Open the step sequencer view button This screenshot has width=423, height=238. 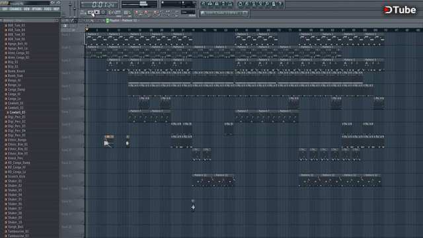click(210, 4)
